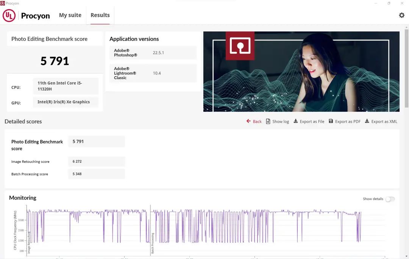The width and height of the screenshot is (409, 259).
Task: Click the Procyon wordmark in header
Action: [x=36, y=16]
